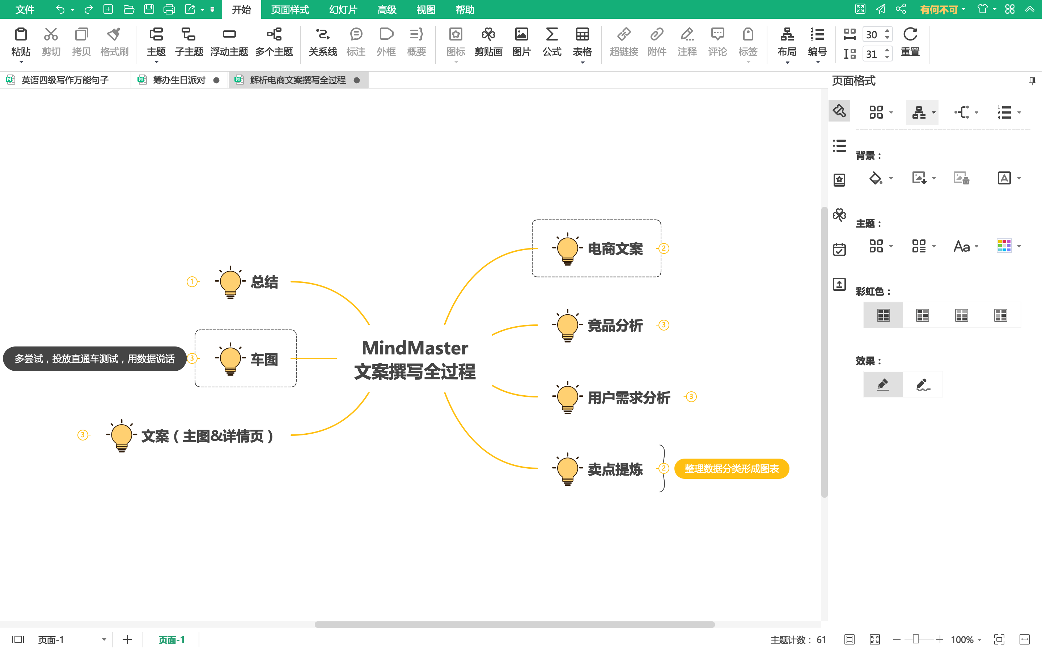Insert a Picture (图片)
1042x651 pixels.
coord(521,42)
